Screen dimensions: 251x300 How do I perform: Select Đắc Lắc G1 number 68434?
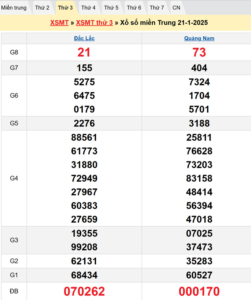(84, 275)
